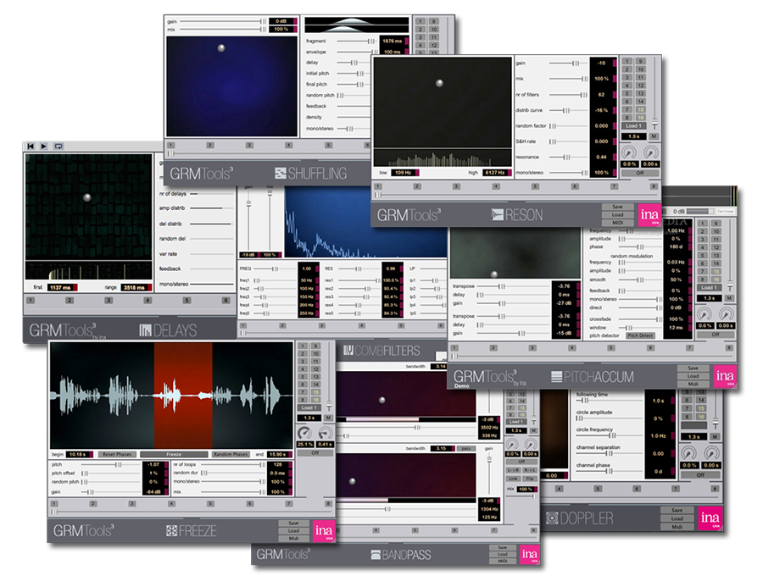Image resolution: width=763 pixels, height=587 pixels.
Task: Click the Delays bars logo icon
Action: click(145, 330)
